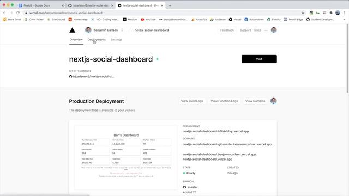
Task: Open the Namecheap bookmark
Action: coord(78,20)
